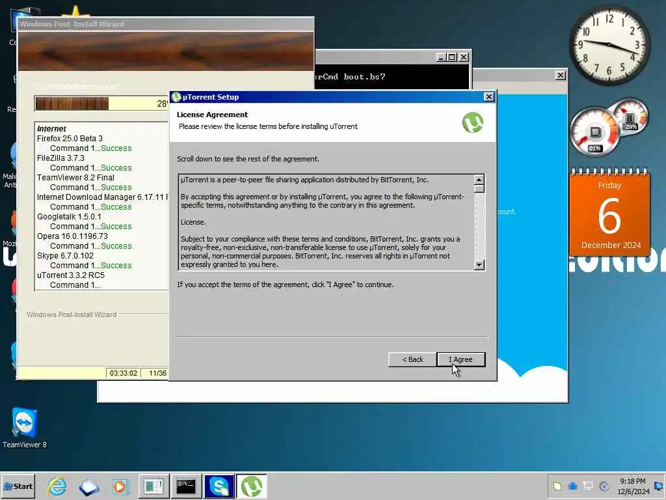The image size is (666, 500).
Task: Close the Skype window behind the dialog
Action: coord(560,76)
